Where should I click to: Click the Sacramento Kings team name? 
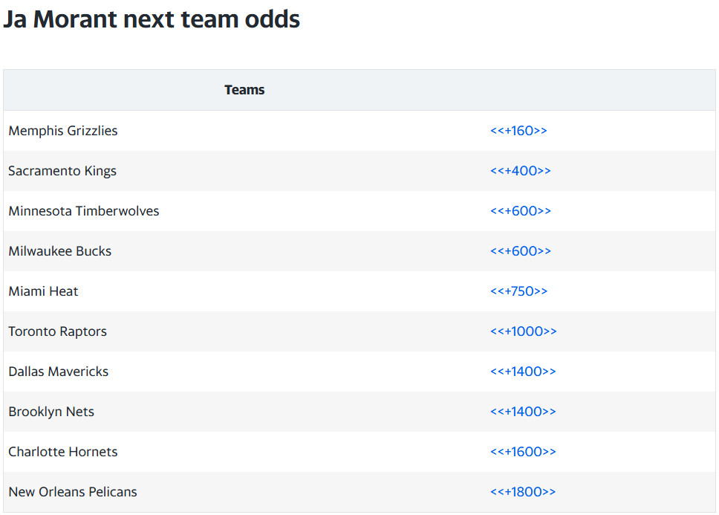click(x=62, y=171)
